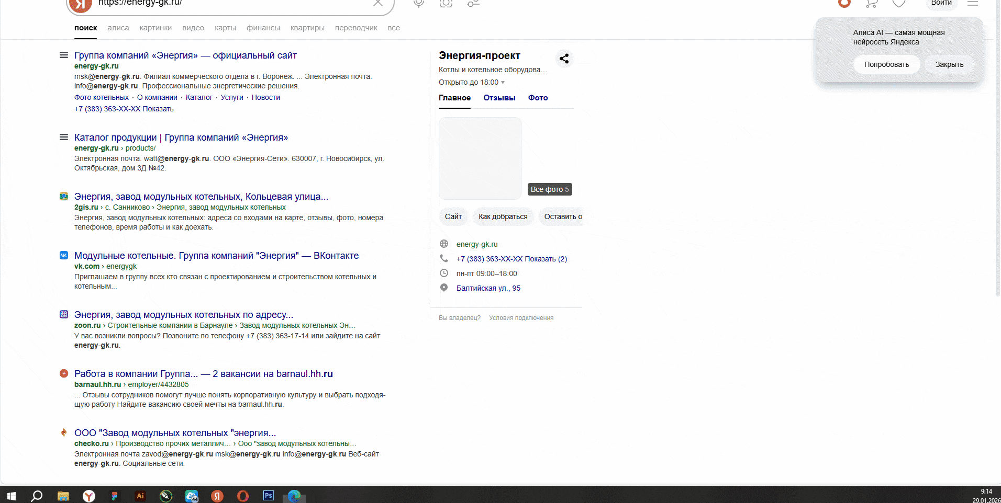Click the Как добраться button

pos(503,216)
